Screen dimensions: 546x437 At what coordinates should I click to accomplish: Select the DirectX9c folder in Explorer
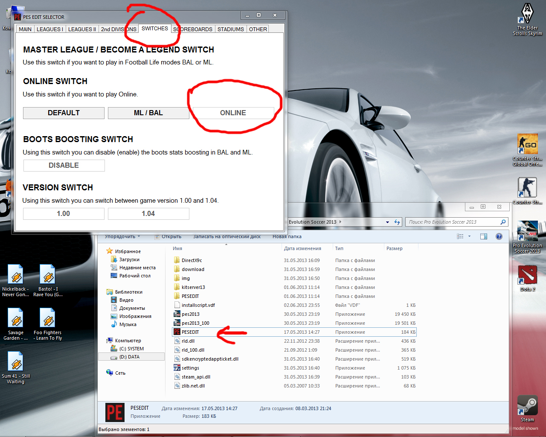192,260
